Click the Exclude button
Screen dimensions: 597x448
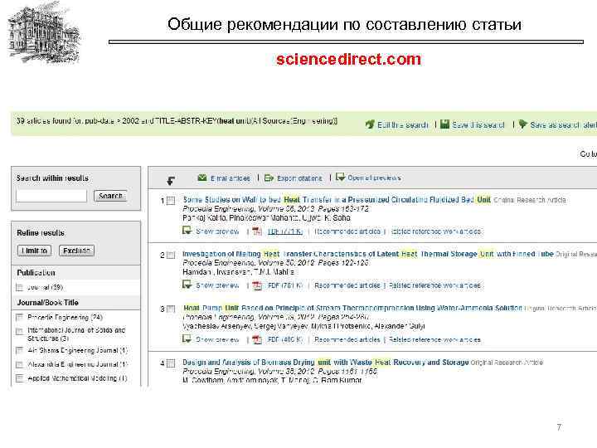(76, 251)
